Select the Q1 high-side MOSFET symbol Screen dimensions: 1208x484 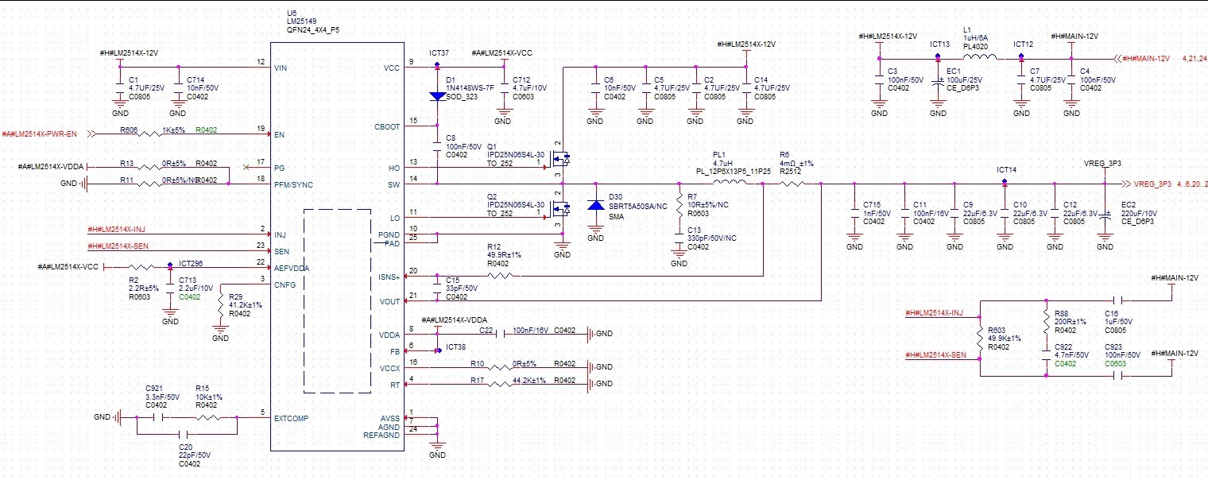pyautogui.click(x=561, y=161)
